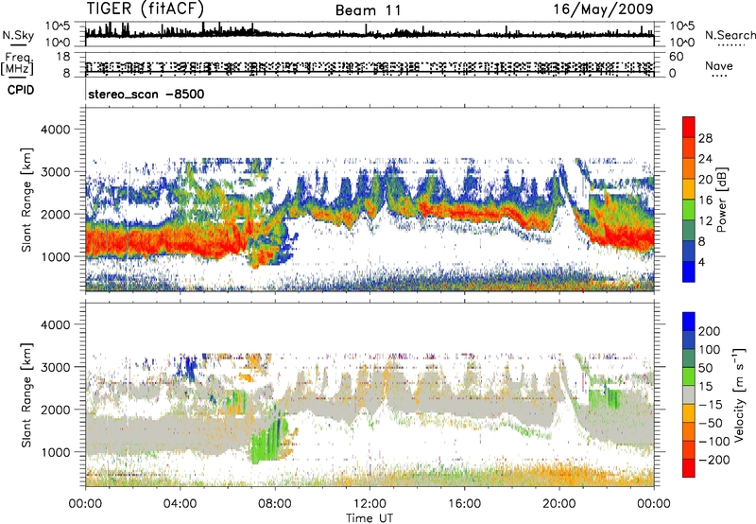Click the power colorbar value '28'
The height and width of the screenshot is (524, 756).
pos(705,138)
